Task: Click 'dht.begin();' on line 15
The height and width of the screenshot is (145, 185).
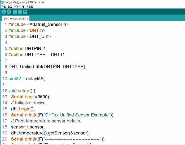Action: (x=23, y=109)
